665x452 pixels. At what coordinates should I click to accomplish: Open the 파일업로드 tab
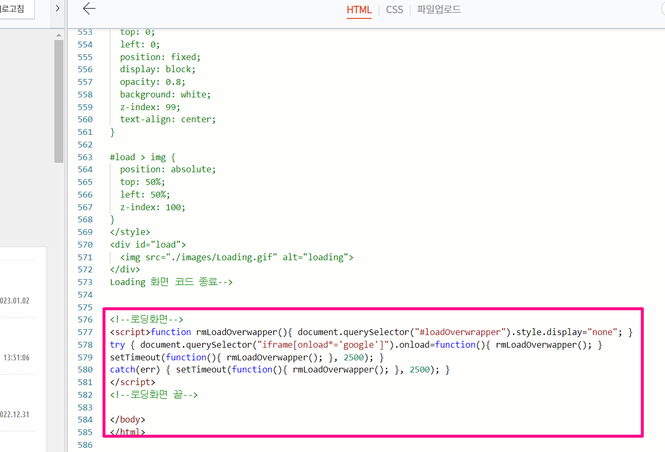coord(439,9)
